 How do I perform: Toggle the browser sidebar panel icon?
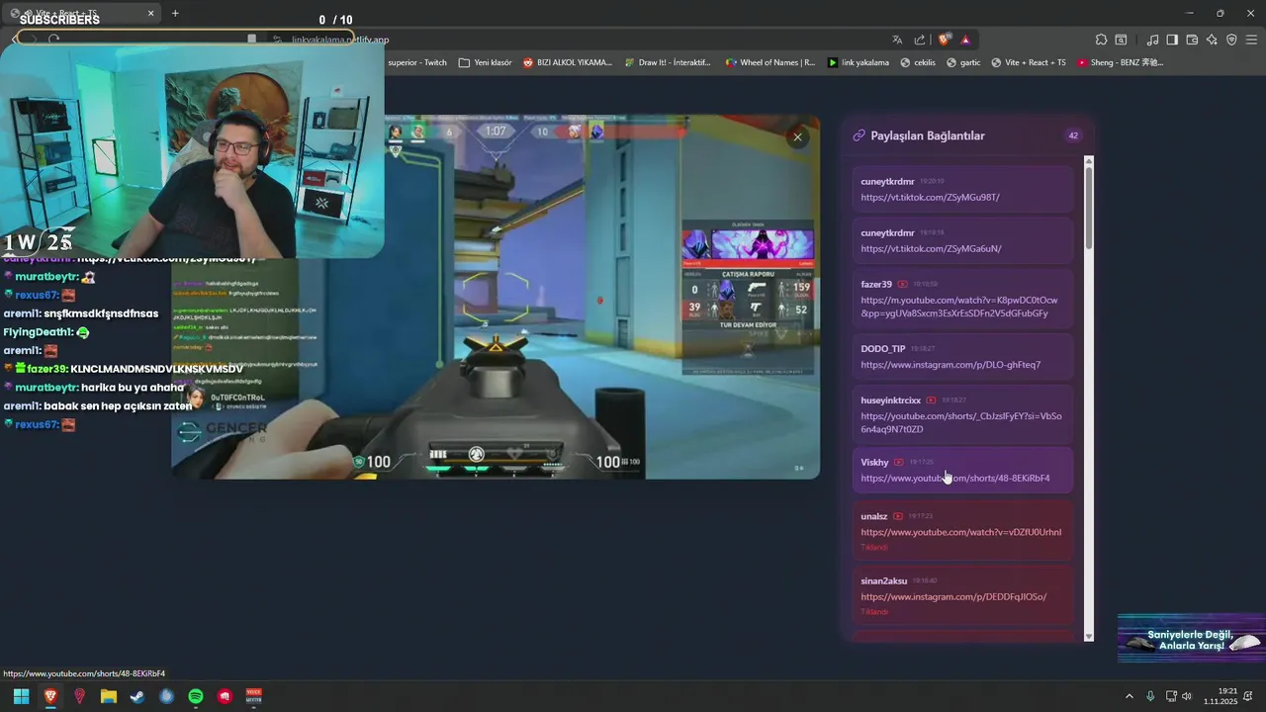click(x=1172, y=40)
